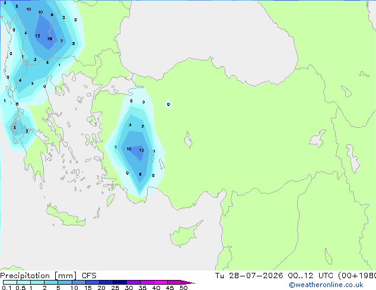Select the legend swatch between 35 and 40

pos(147,282)
